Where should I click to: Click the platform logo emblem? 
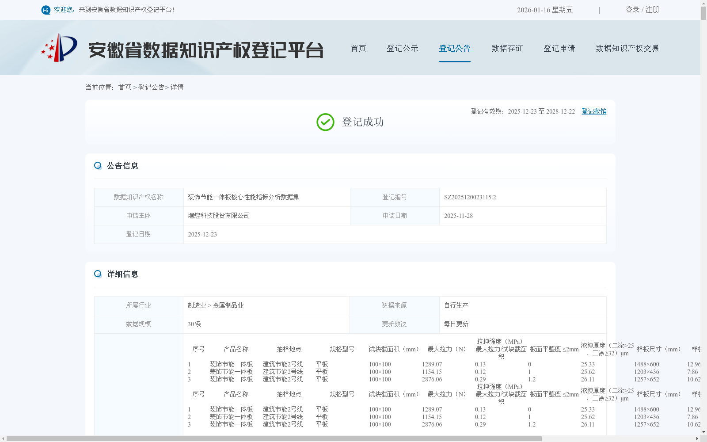[x=59, y=48]
